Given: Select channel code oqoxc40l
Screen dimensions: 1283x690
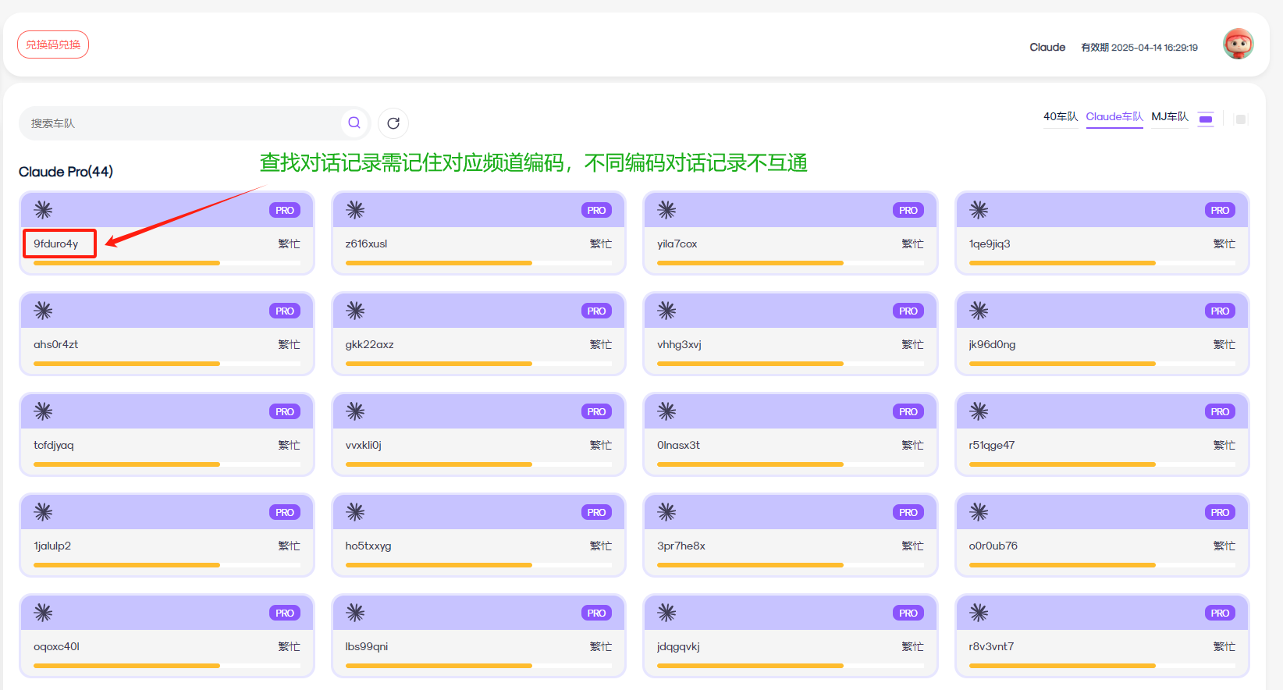Looking at the screenshot, I should pos(56,646).
